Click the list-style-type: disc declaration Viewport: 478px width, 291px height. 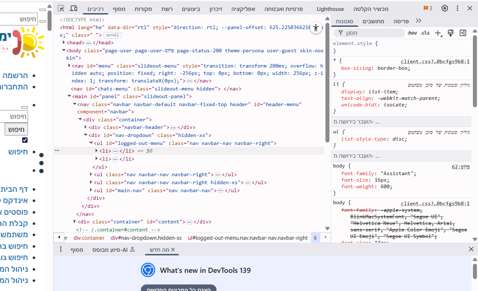[x=374, y=139]
